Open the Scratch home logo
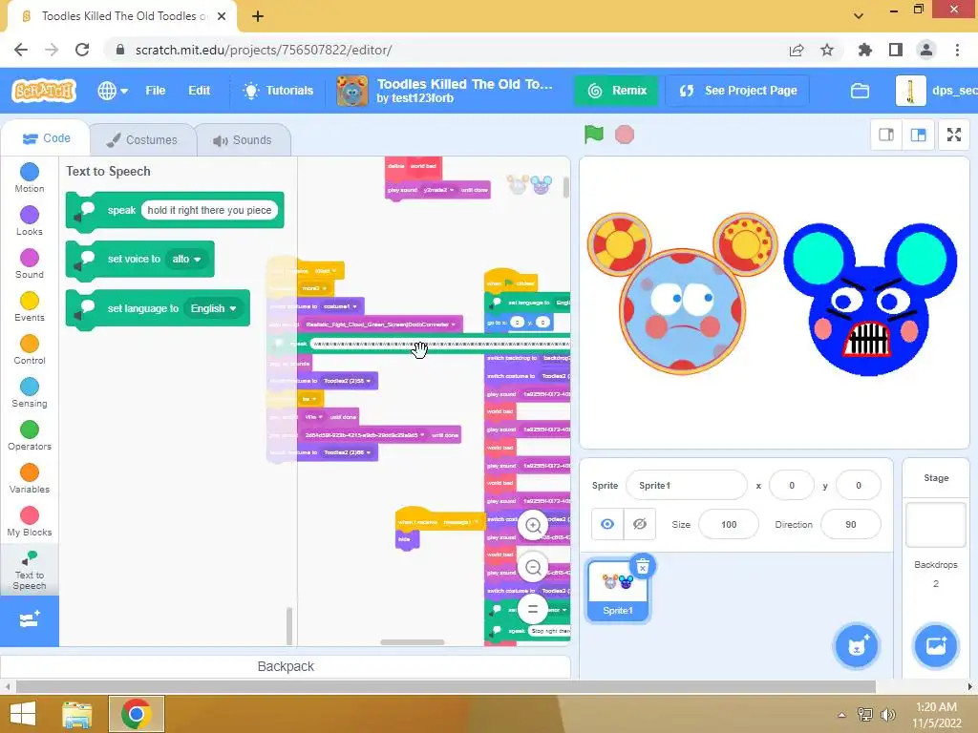This screenshot has width=978, height=733. click(44, 91)
